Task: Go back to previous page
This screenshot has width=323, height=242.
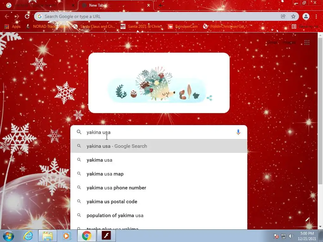Action: point(7,16)
